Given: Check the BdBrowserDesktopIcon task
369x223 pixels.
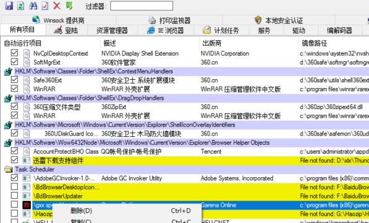Looking at the screenshot, I should click(14, 186).
